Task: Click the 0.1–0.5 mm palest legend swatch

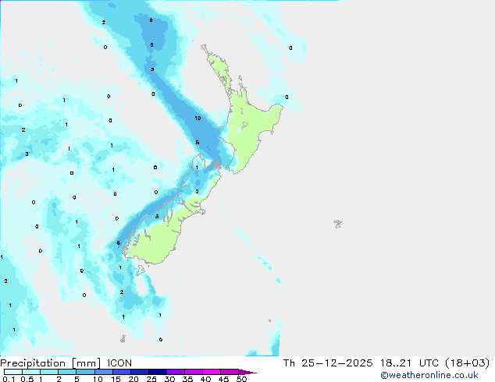Action: click(13, 372)
